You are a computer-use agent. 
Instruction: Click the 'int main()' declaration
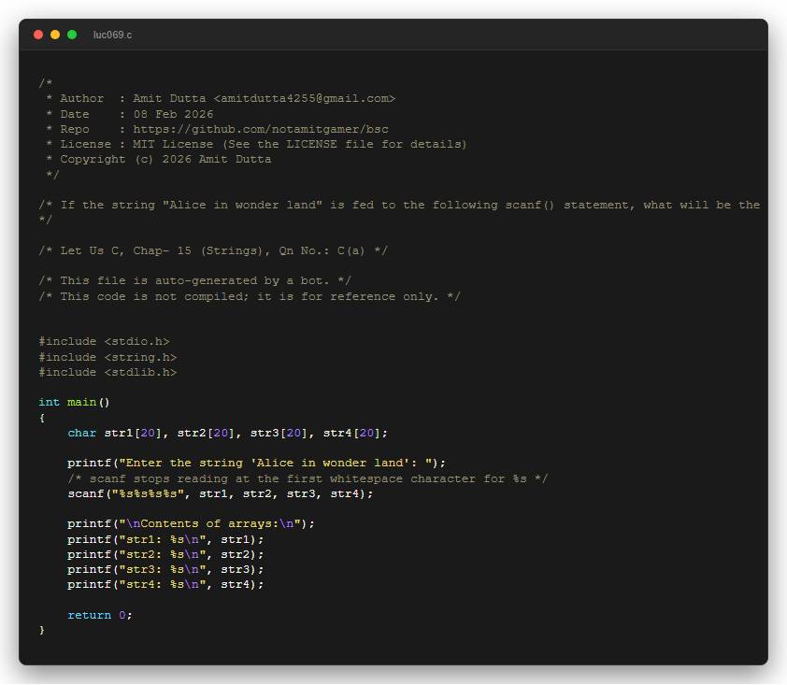tap(74, 402)
